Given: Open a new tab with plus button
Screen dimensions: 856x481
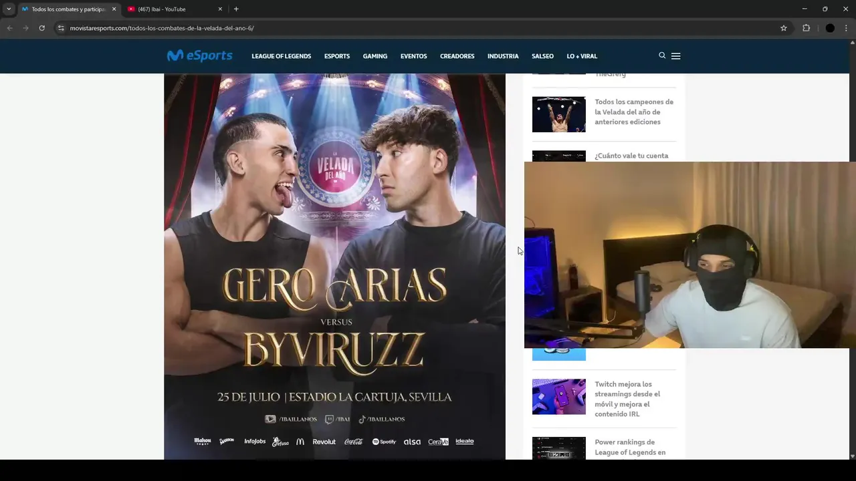Looking at the screenshot, I should [x=236, y=9].
